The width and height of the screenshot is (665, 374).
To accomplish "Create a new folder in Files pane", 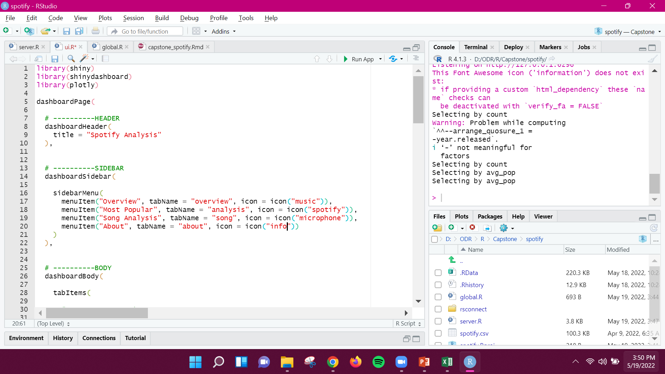I will click(x=437, y=228).
